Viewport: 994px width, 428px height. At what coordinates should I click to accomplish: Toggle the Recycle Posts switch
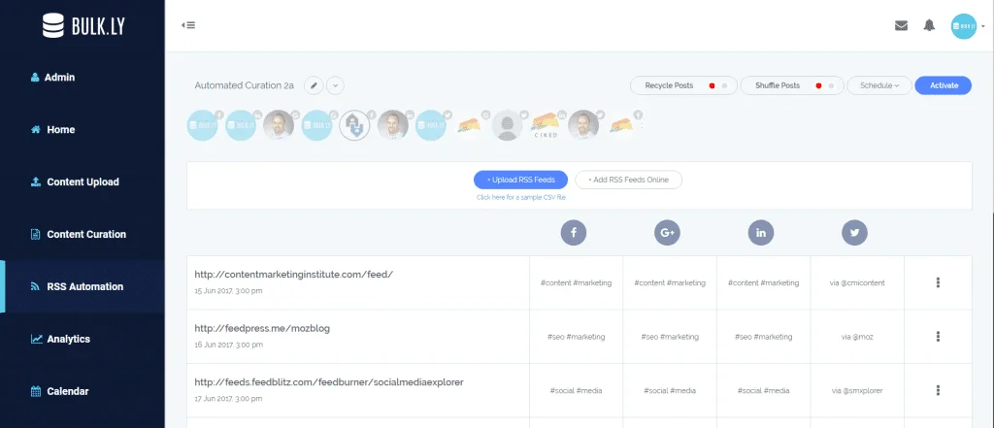click(x=716, y=85)
